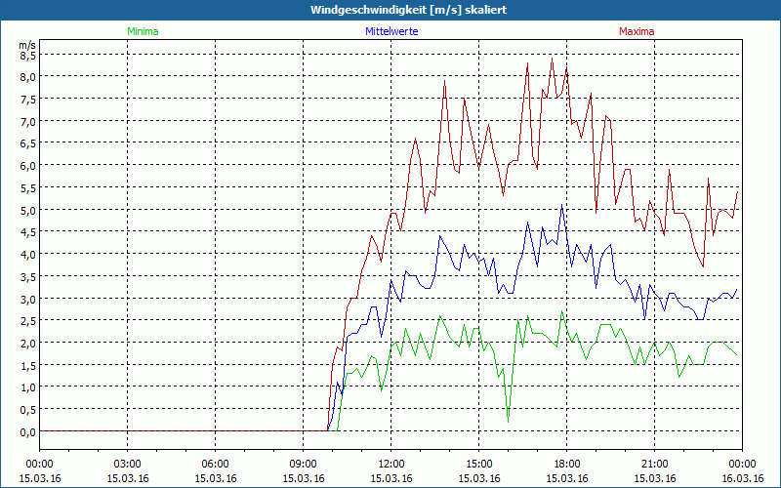Click the red Maxima legend label
This screenshot has height=488, width=781.
(637, 31)
